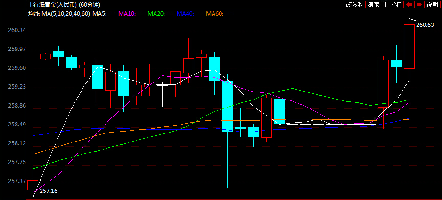Click the 260.63 high price marker
Image resolution: width=442 pixels, height=200 pixels.
point(425,25)
